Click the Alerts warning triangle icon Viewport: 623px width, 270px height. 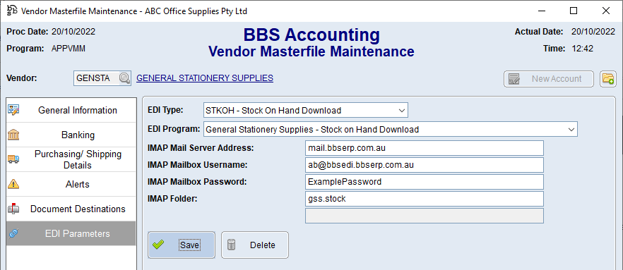coord(13,184)
